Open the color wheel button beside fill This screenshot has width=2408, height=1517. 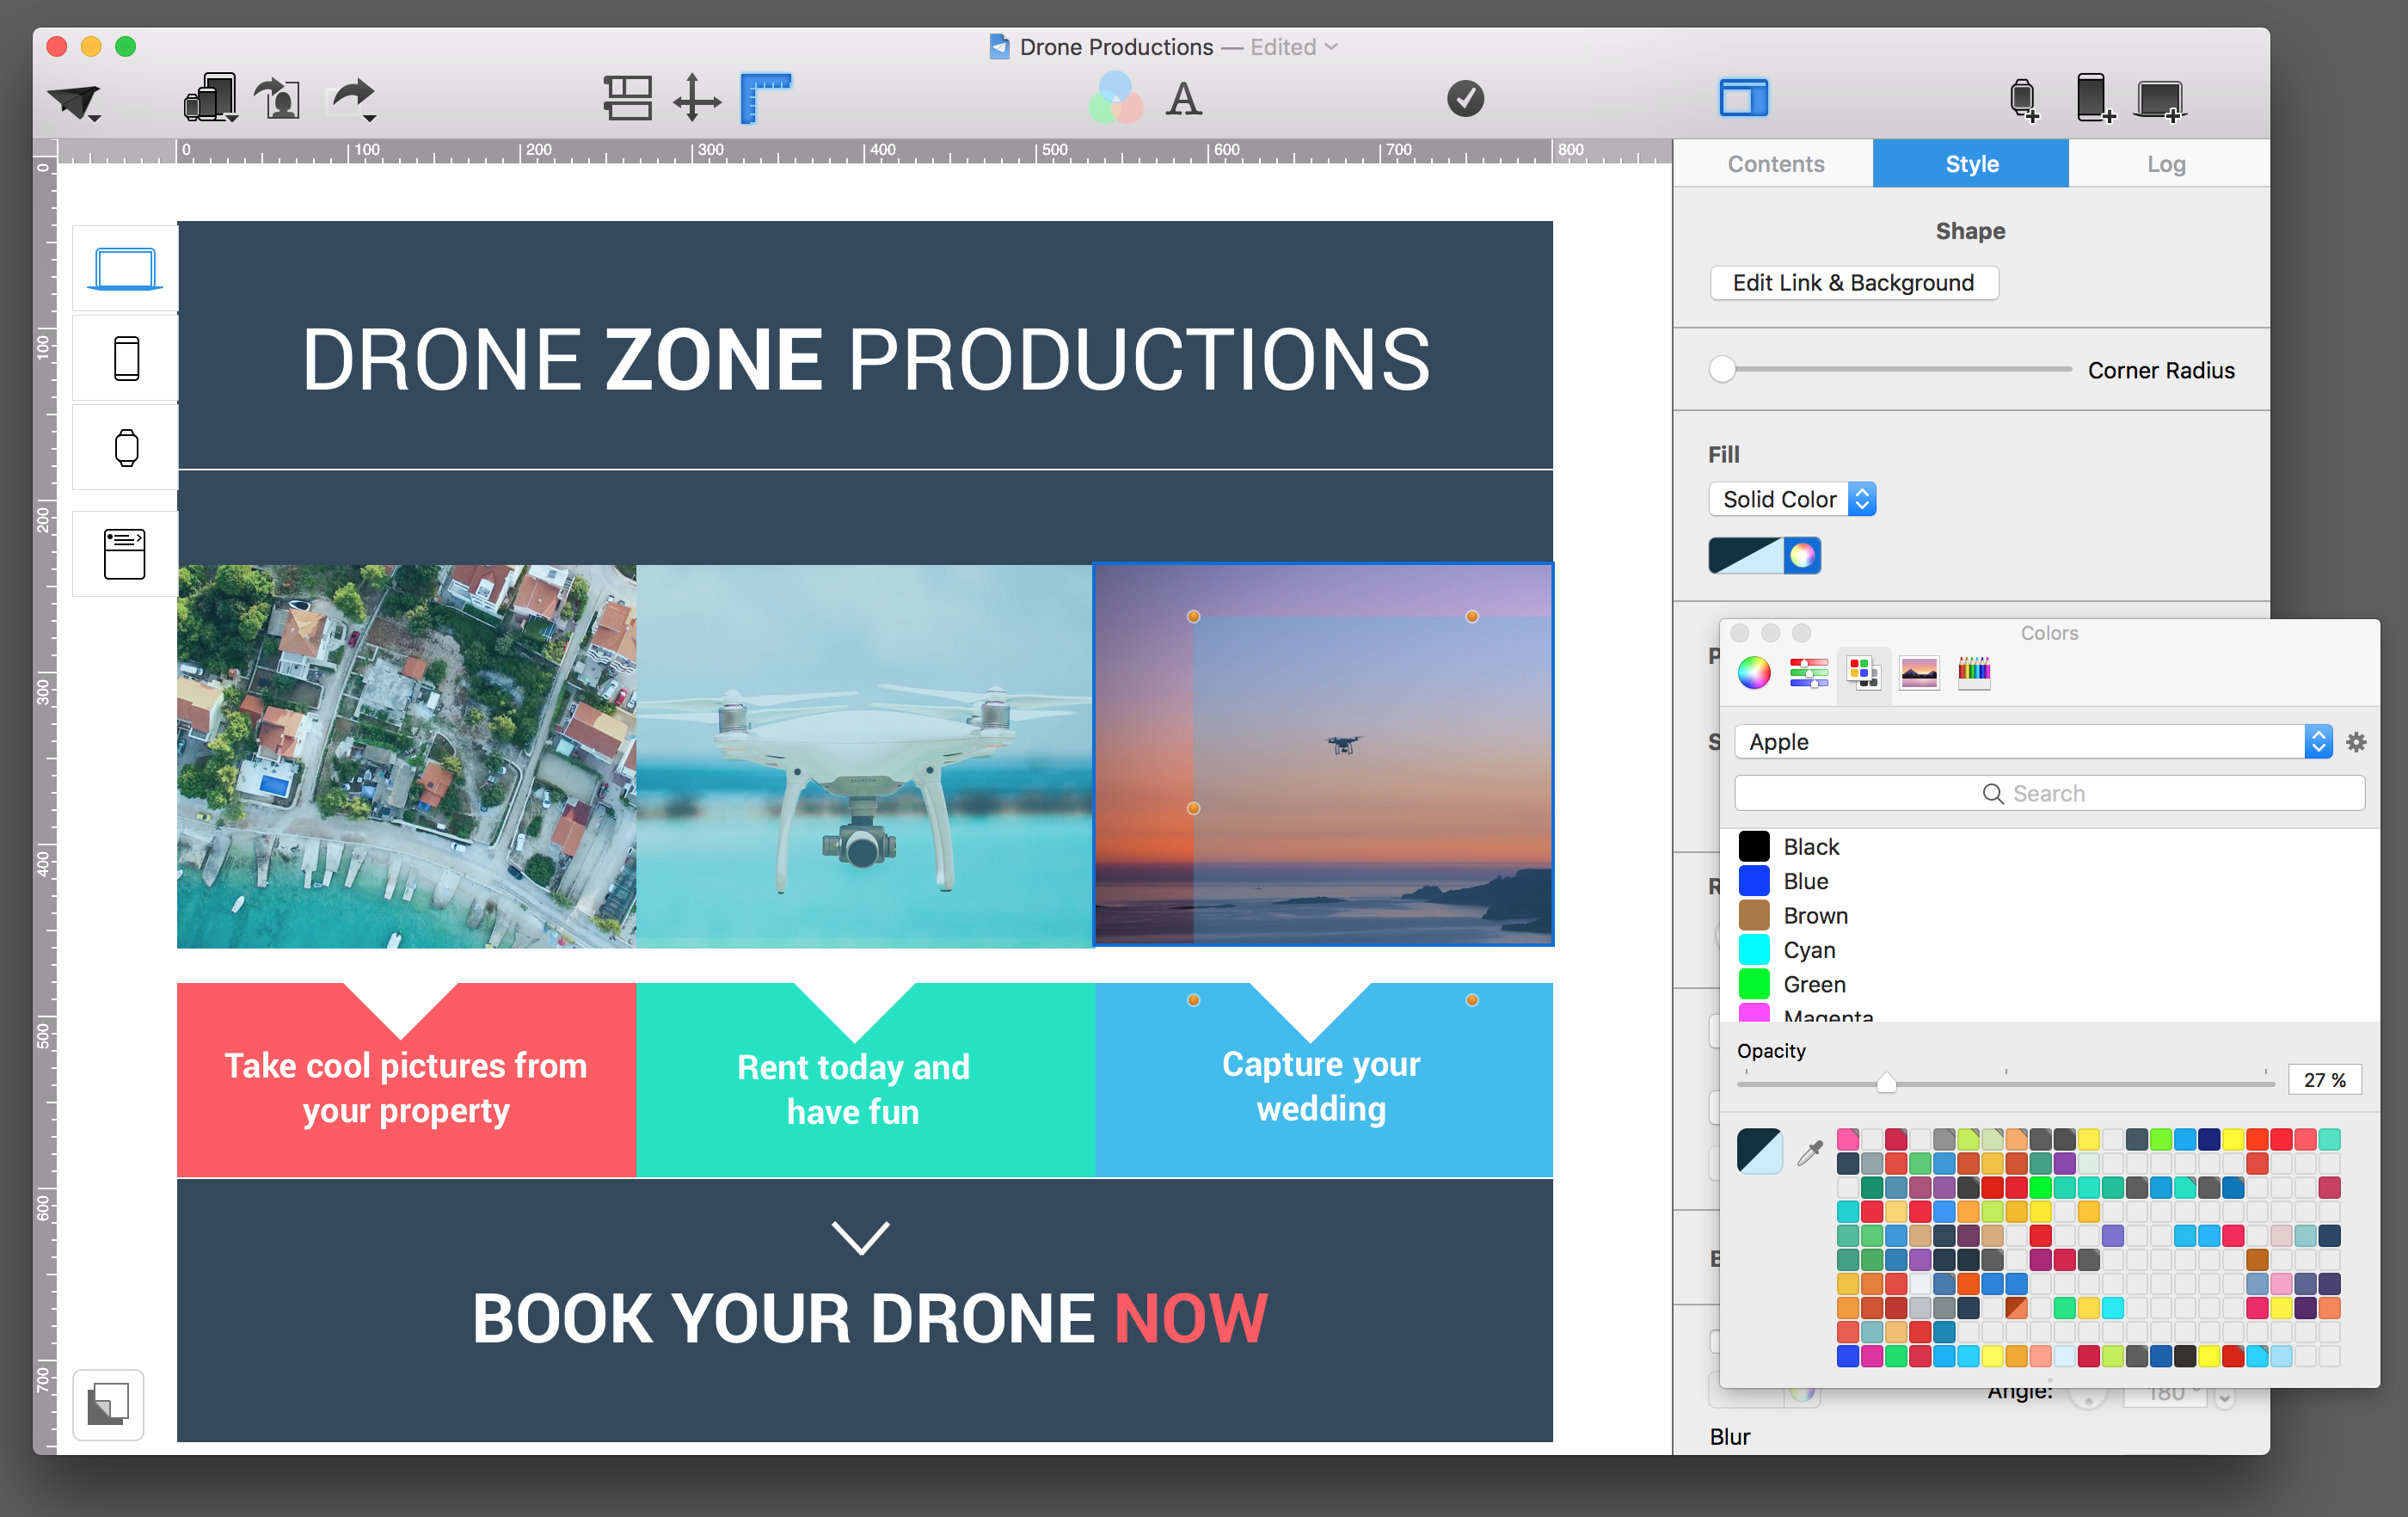point(1802,556)
